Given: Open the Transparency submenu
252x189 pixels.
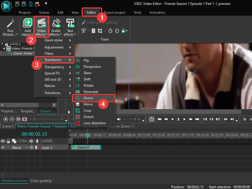Looking at the screenshot, I should coord(54,67).
